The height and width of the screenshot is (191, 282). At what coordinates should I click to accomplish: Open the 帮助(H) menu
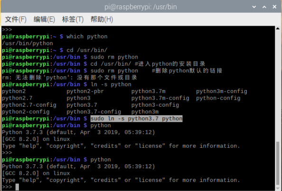(102, 20)
